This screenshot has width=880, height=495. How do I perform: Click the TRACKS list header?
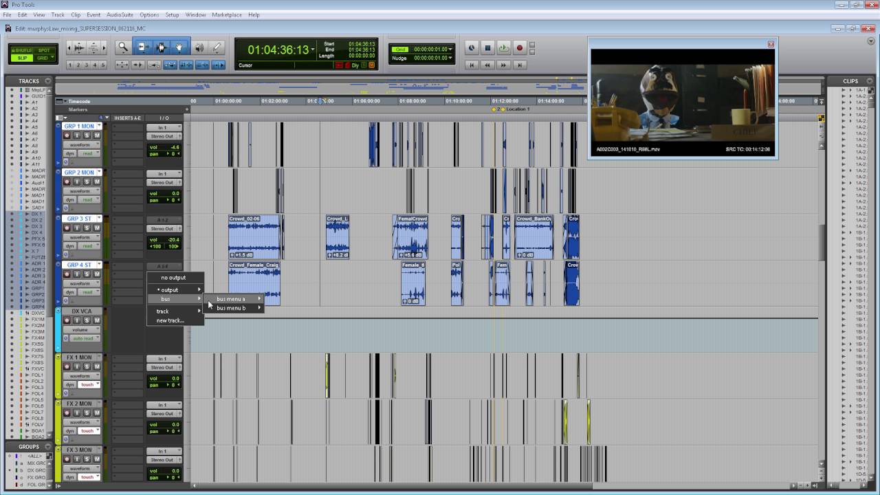click(x=28, y=81)
